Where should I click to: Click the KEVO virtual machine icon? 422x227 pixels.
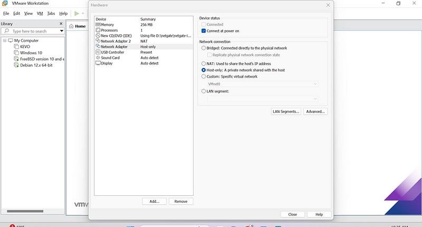pos(16,46)
